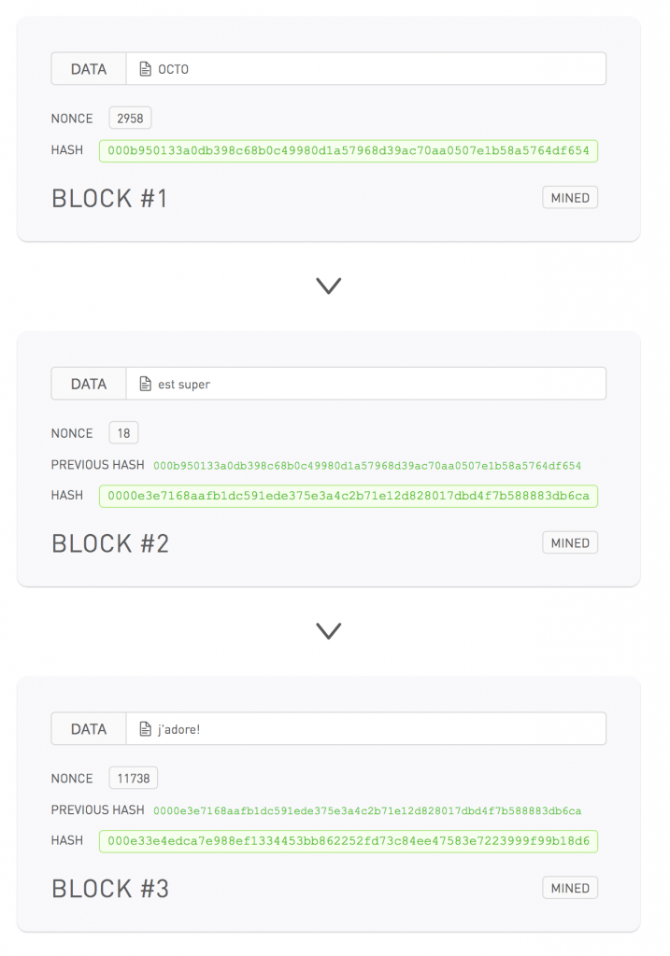
Task: Focus the data field containing 'est super'
Action: [x=374, y=384]
